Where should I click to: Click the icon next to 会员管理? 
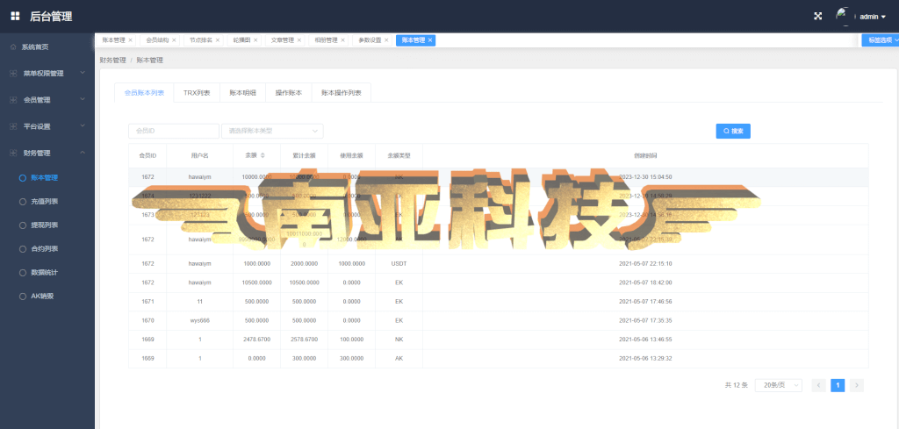coord(13,100)
